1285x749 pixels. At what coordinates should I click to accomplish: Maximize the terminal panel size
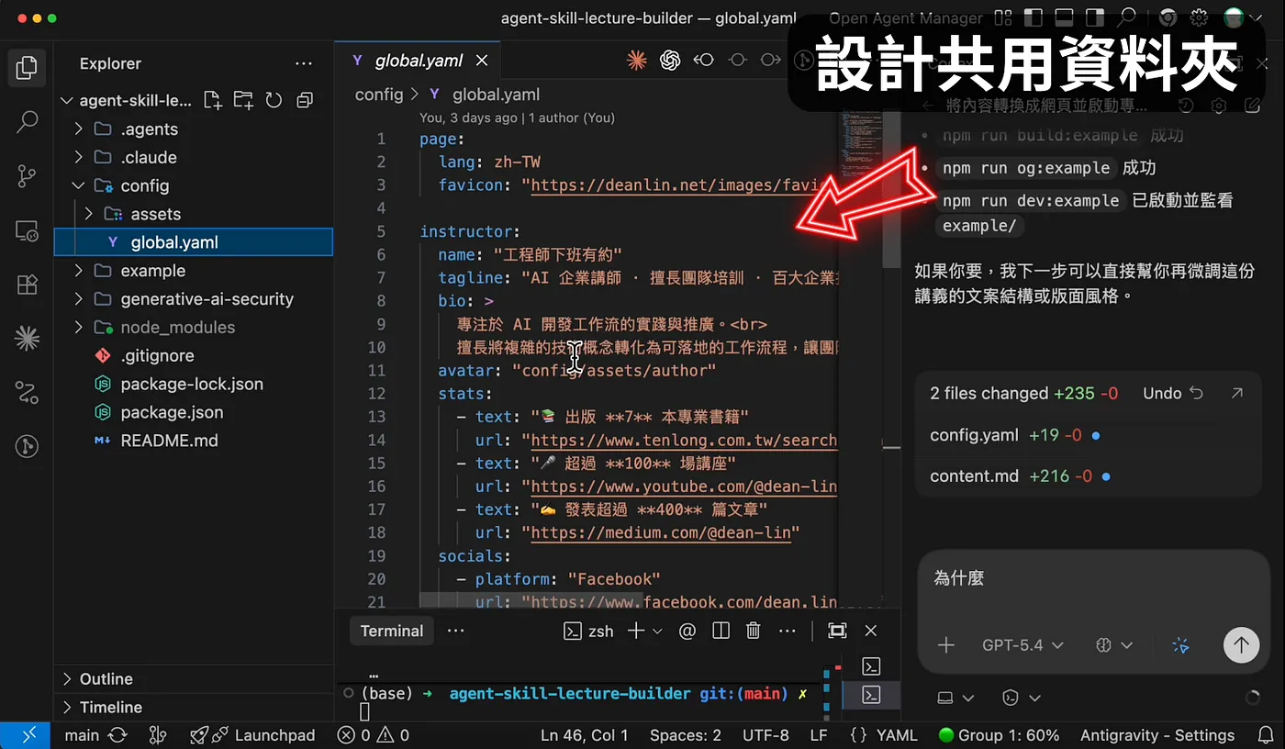coord(837,631)
